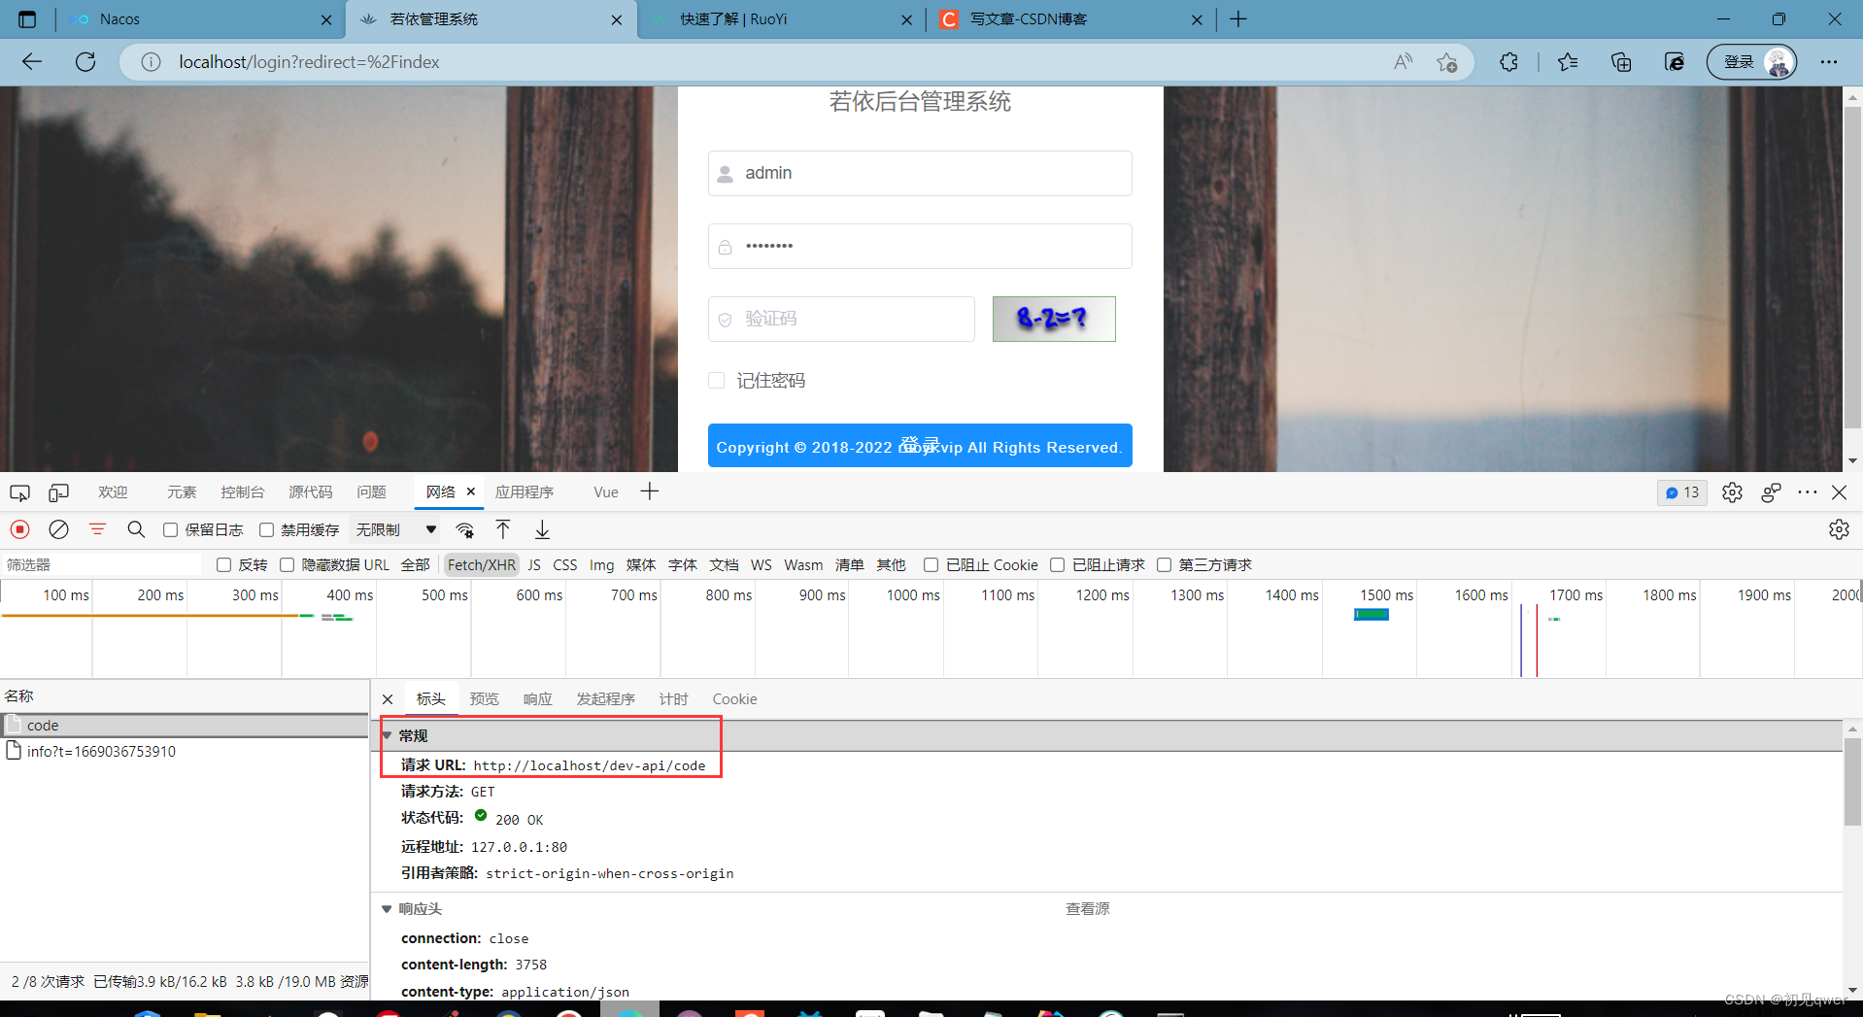Open browser extensions menu
Screen dimensions: 1863x1017
[x=1508, y=62]
